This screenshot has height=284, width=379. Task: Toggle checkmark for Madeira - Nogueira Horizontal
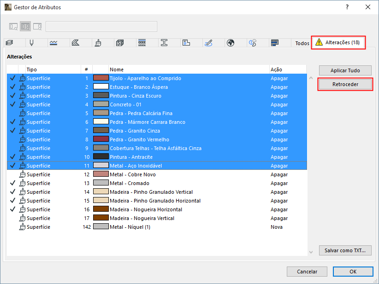12,209
